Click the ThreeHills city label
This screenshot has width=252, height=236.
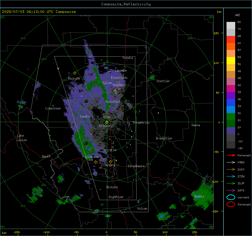coord(141,123)
